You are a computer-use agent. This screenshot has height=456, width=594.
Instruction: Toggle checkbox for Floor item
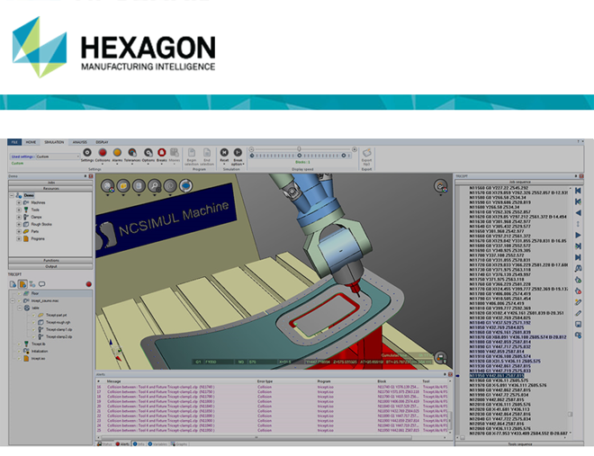point(19,293)
